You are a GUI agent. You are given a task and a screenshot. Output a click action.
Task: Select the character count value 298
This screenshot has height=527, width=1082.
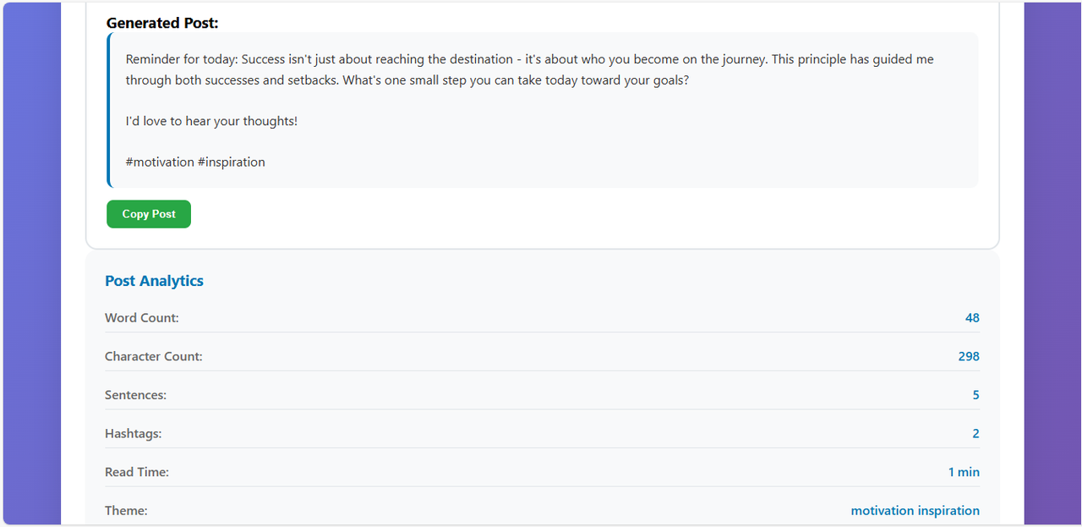tap(969, 356)
